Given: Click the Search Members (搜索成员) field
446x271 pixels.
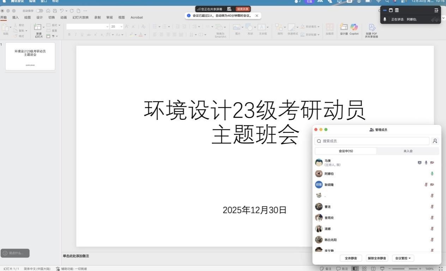Looking at the screenshot, I should pos(372,141).
